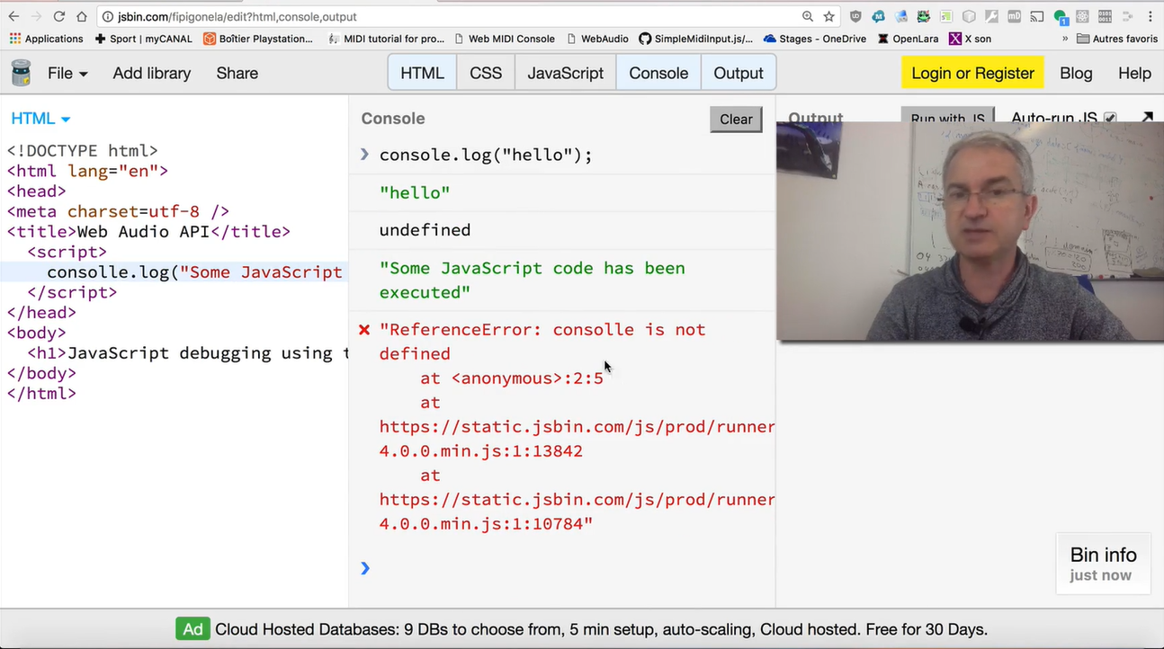This screenshot has width=1164, height=649.
Task: Open the Applications grid in bookmarks bar
Action: [47, 39]
